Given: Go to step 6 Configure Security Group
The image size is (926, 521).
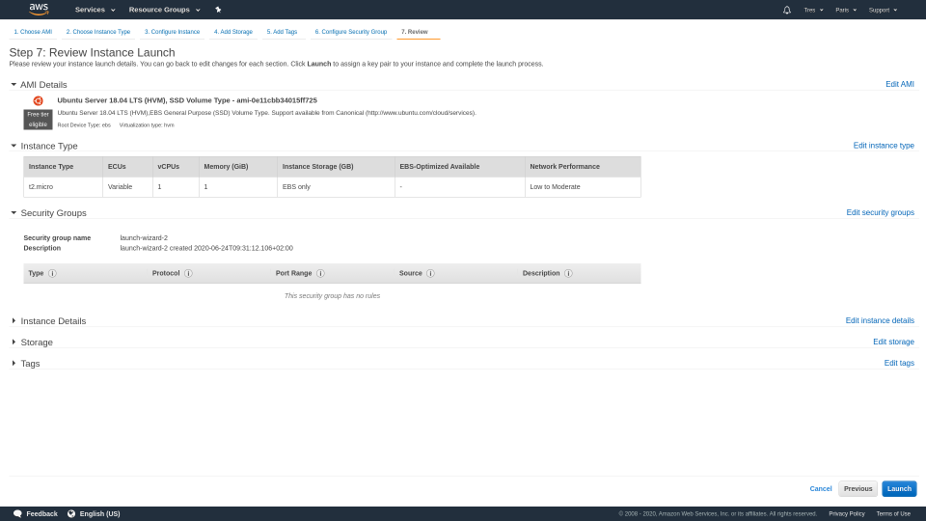Looking at the screenshot, I should tap(351, 32).
